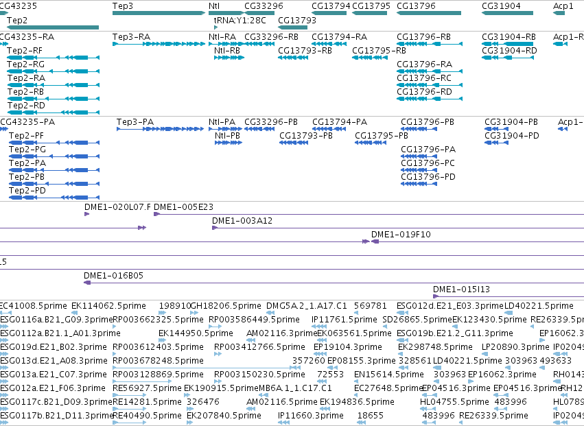Viewport: 584px width, 426px height.
Task: Select the EK207840.5prime EST label
Action: tap(224, 415)
